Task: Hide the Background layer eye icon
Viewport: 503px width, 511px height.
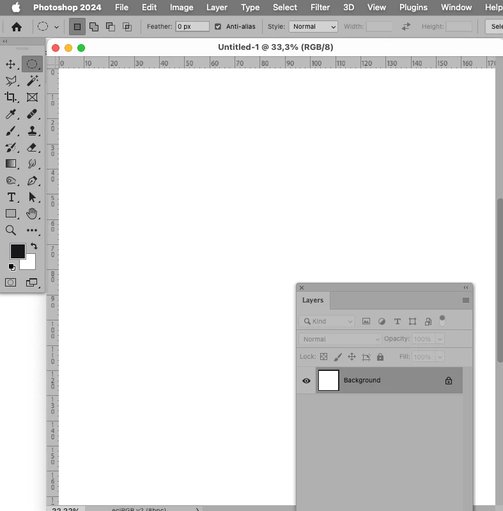Action: tap(306, 381)
